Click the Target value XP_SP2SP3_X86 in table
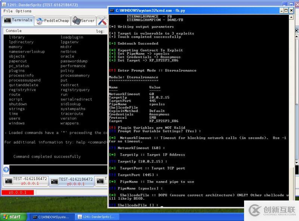Viewport: 299px width, 221px height. (x=164, y=121)
